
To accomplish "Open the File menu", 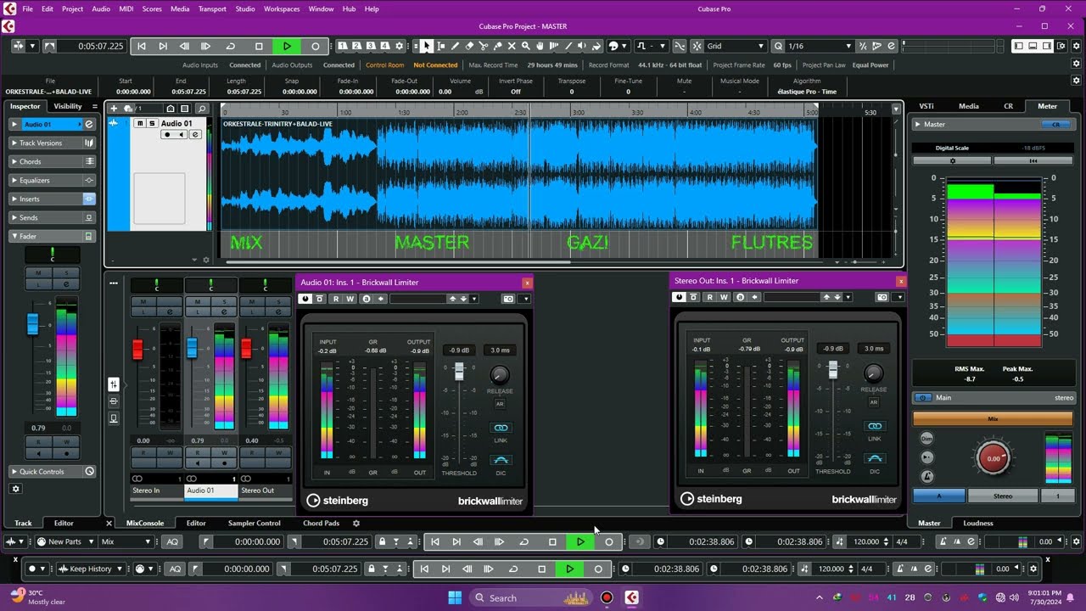I will (28, 8).
